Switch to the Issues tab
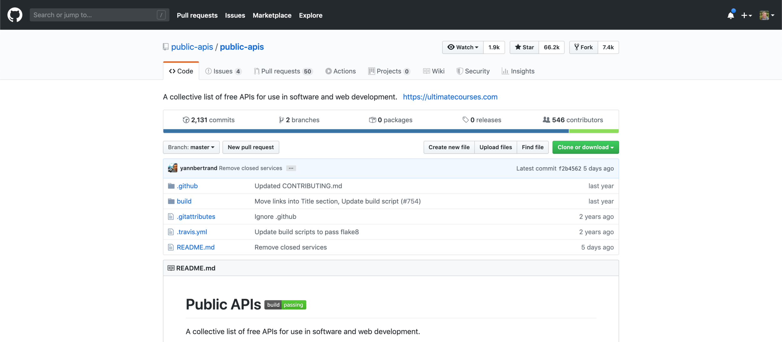 point(223,71)
